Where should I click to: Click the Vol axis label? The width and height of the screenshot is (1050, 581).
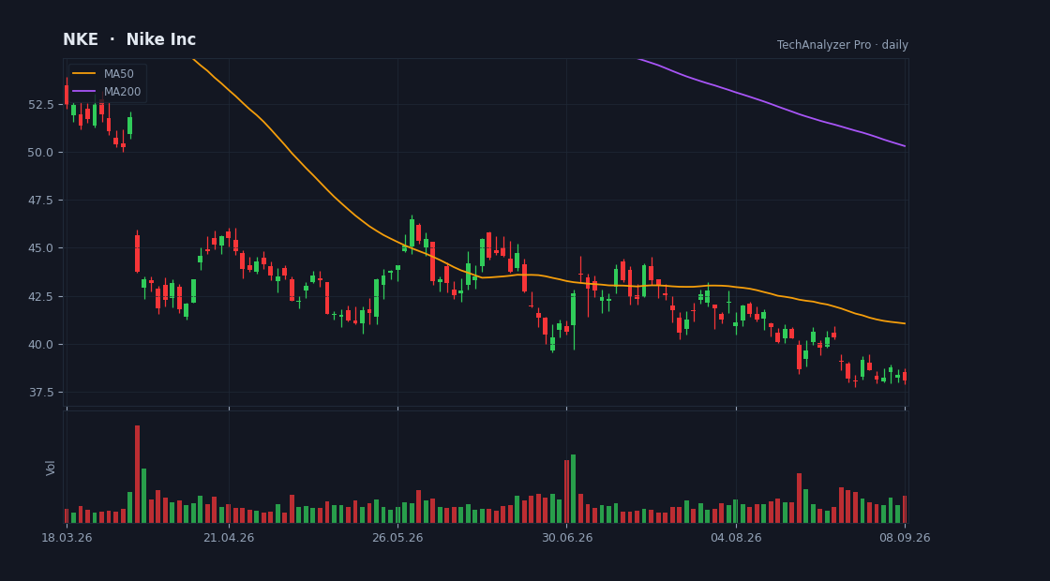click(51, 468)
